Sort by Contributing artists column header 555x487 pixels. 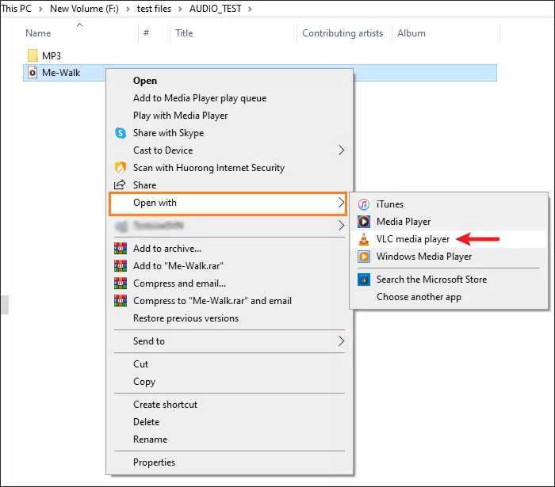pos(343,33)
